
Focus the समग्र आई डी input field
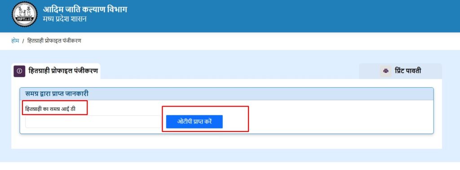(93, 122)
